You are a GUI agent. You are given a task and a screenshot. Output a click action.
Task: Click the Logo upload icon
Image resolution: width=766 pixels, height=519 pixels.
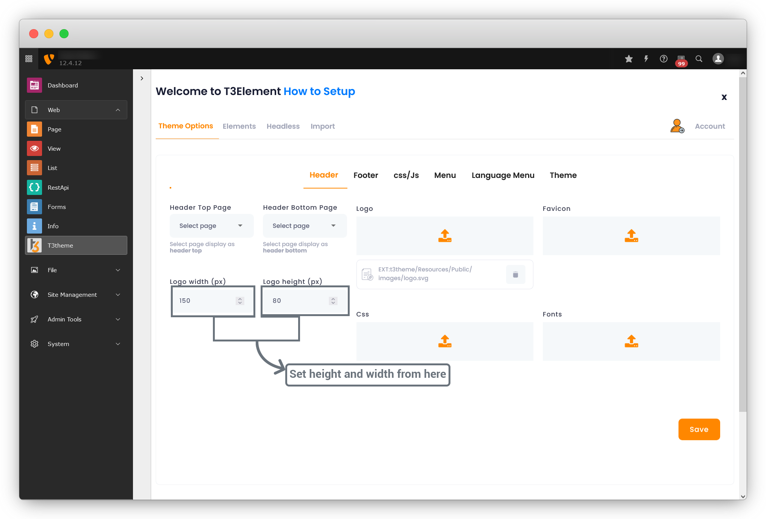point(445,235)
